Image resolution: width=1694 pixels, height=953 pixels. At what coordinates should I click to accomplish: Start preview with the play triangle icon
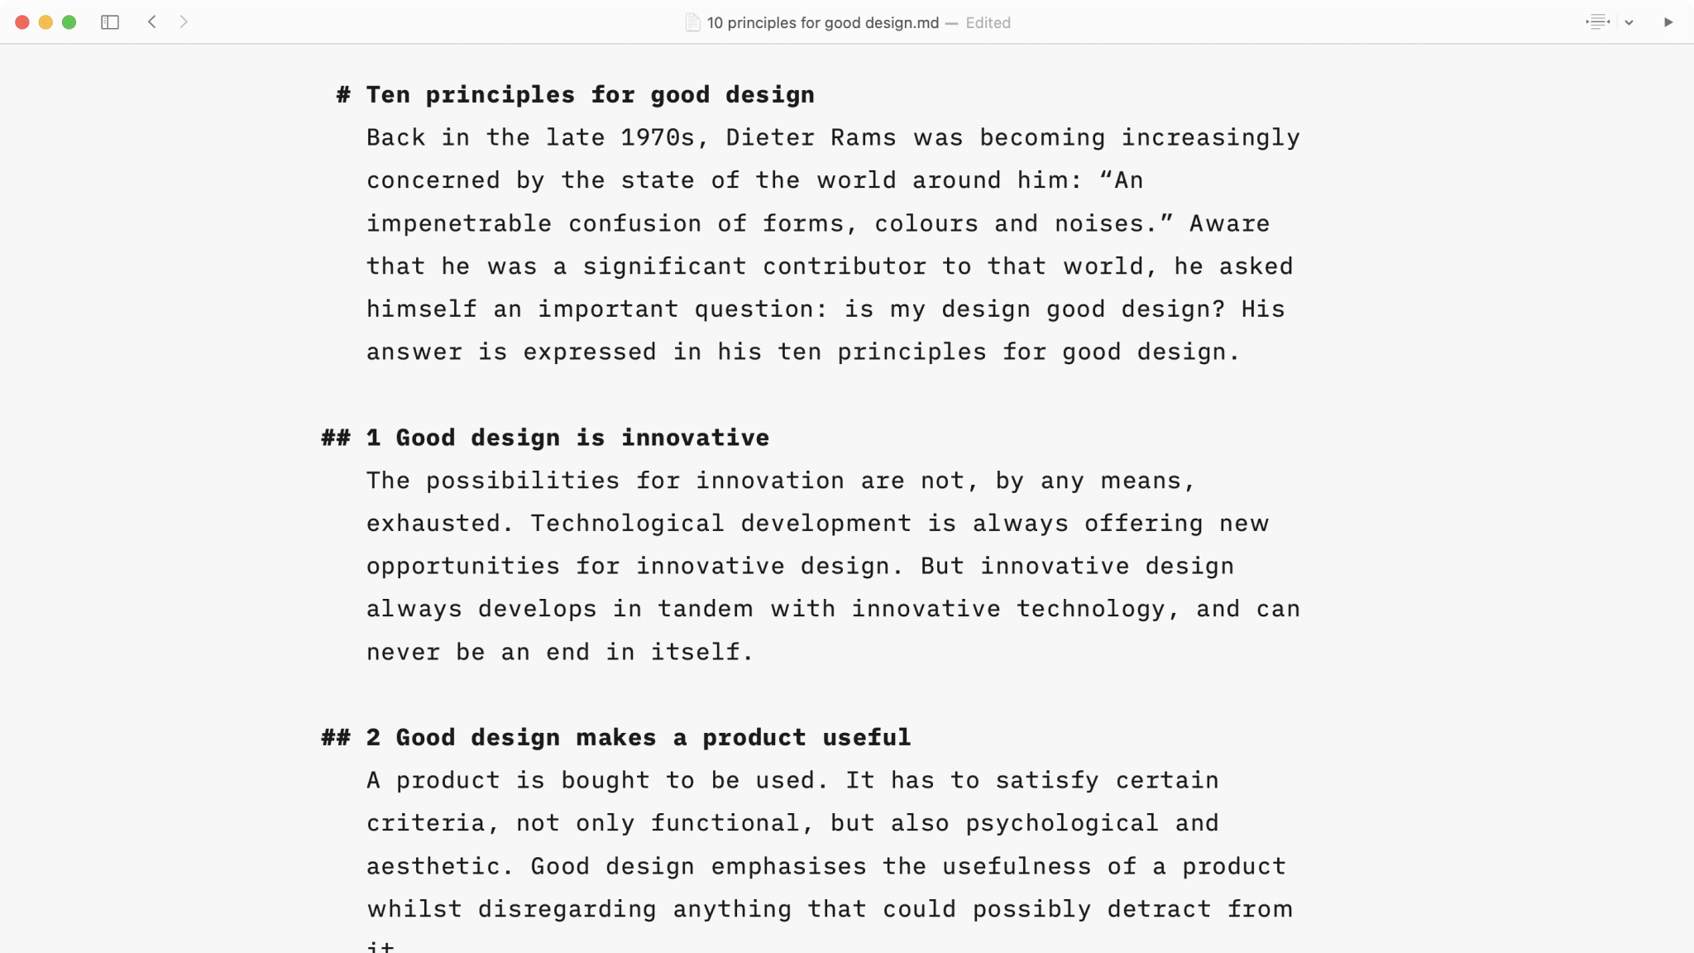coord(1668,22)
